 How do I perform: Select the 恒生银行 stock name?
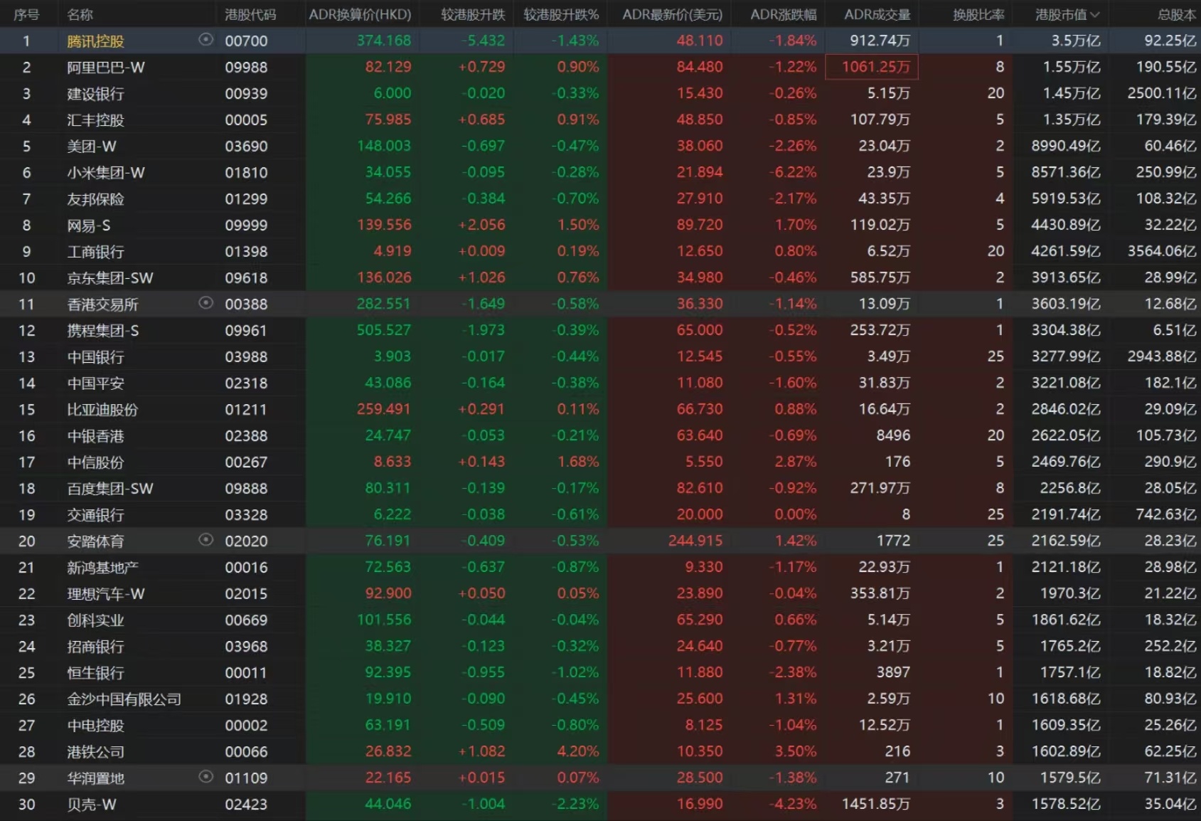point(95,673)
